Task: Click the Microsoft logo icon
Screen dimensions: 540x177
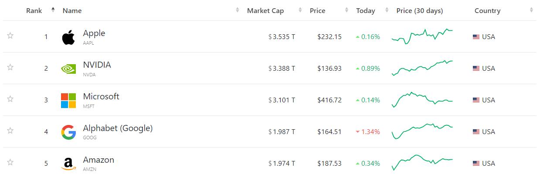Action: tap(68, 100)
